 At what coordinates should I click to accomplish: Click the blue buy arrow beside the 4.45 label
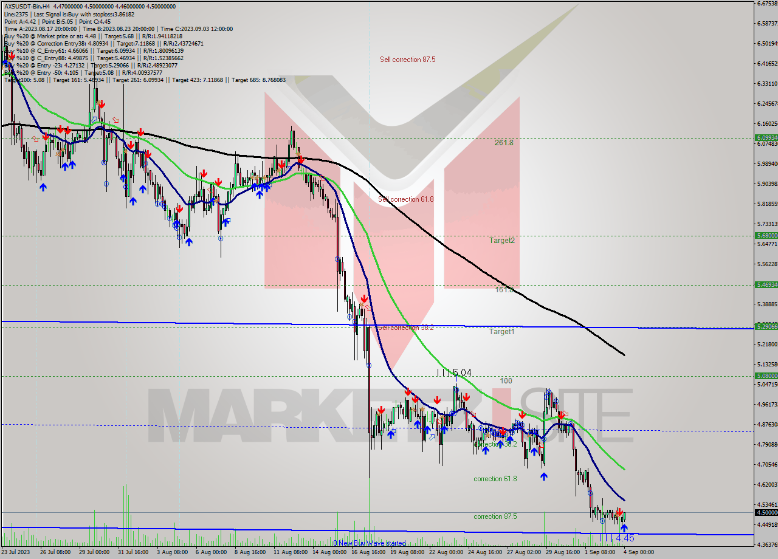(x=624, y=528)
